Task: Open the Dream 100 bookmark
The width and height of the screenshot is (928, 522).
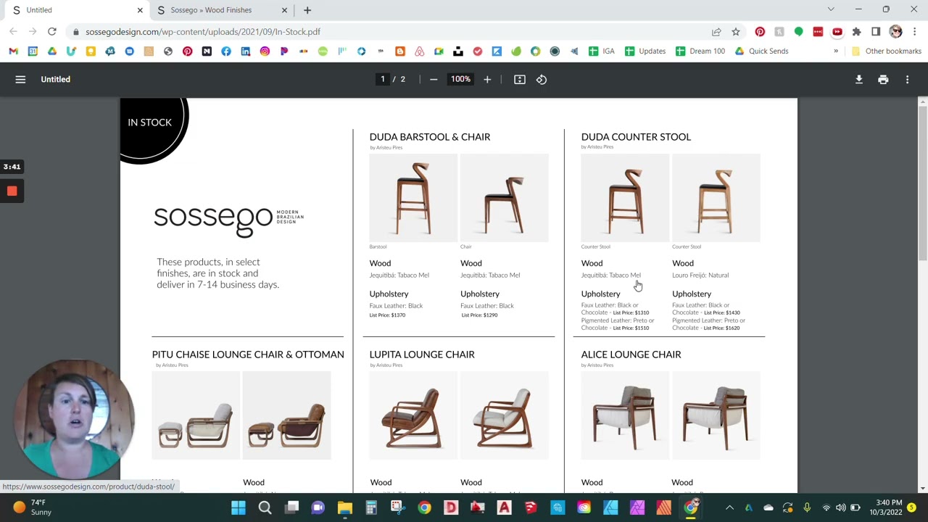Action: coord(700,51)
